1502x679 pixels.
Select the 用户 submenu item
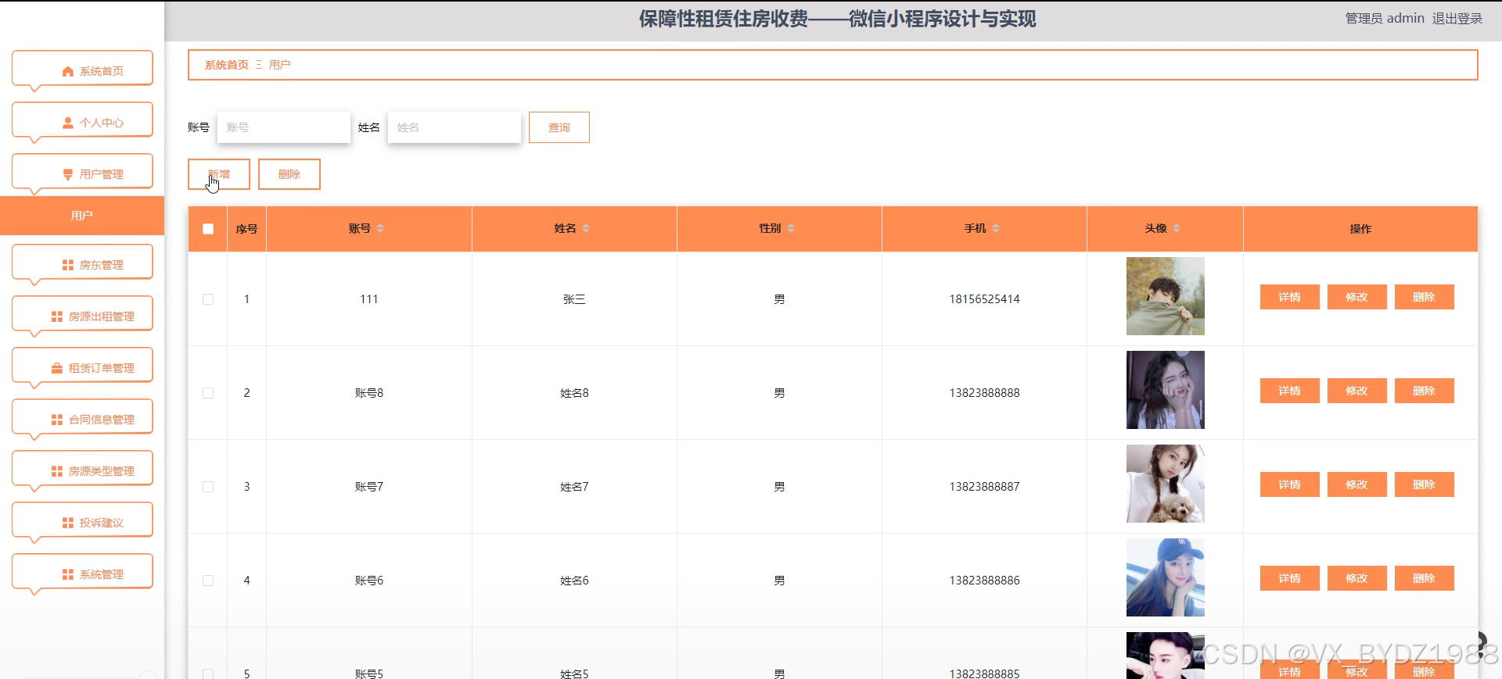coord(82,216)
